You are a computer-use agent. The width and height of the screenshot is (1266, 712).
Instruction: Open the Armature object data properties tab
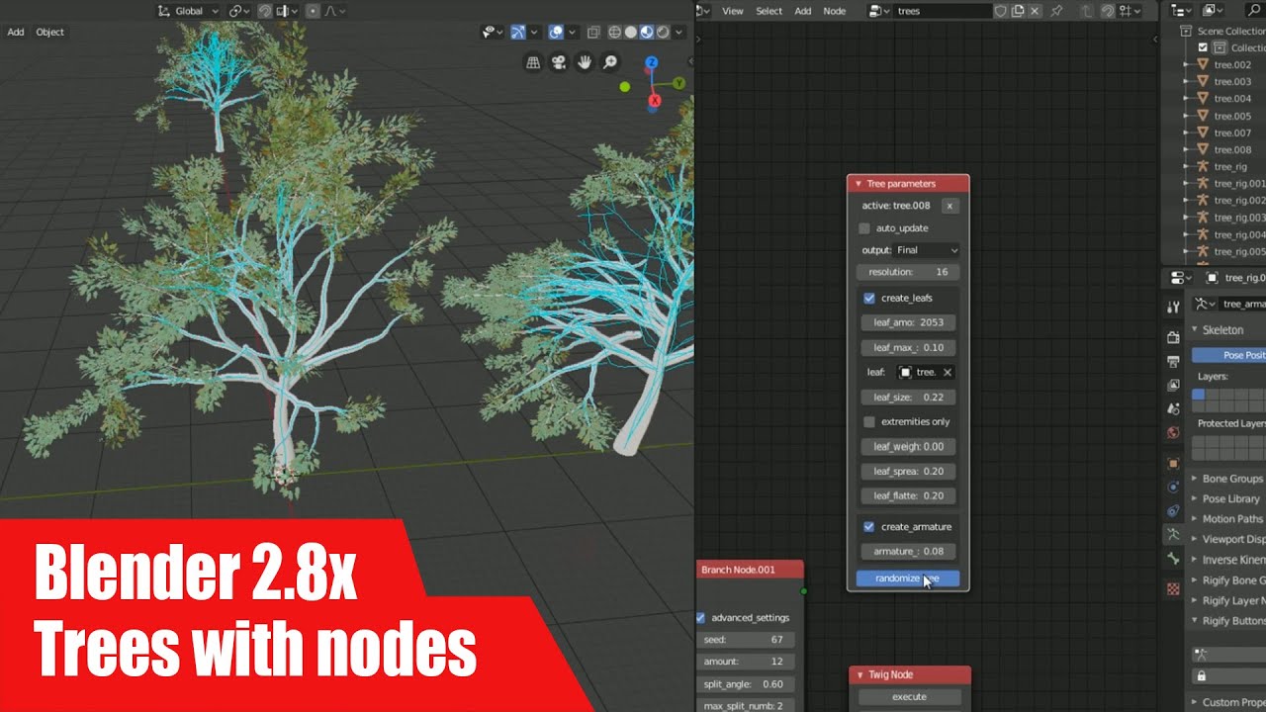pos(1173,534)
